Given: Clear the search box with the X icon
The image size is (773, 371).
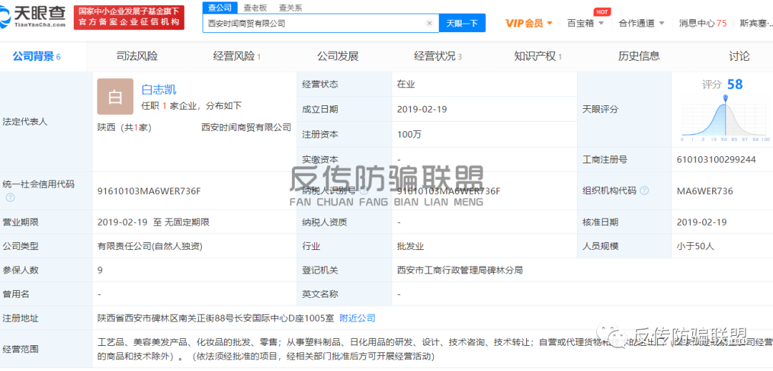Looking at the screenshot, I should [x=429, y=24].
